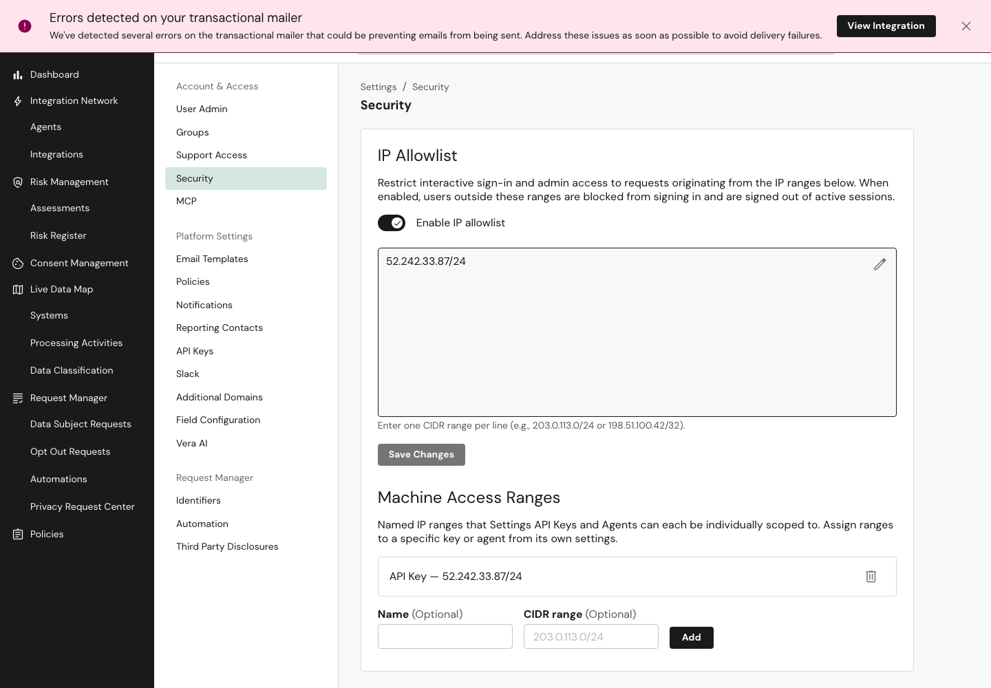This screenshot has height=688, width=991.
Task: Dismiss the error banner with X
Action: [x=966, y=26]
